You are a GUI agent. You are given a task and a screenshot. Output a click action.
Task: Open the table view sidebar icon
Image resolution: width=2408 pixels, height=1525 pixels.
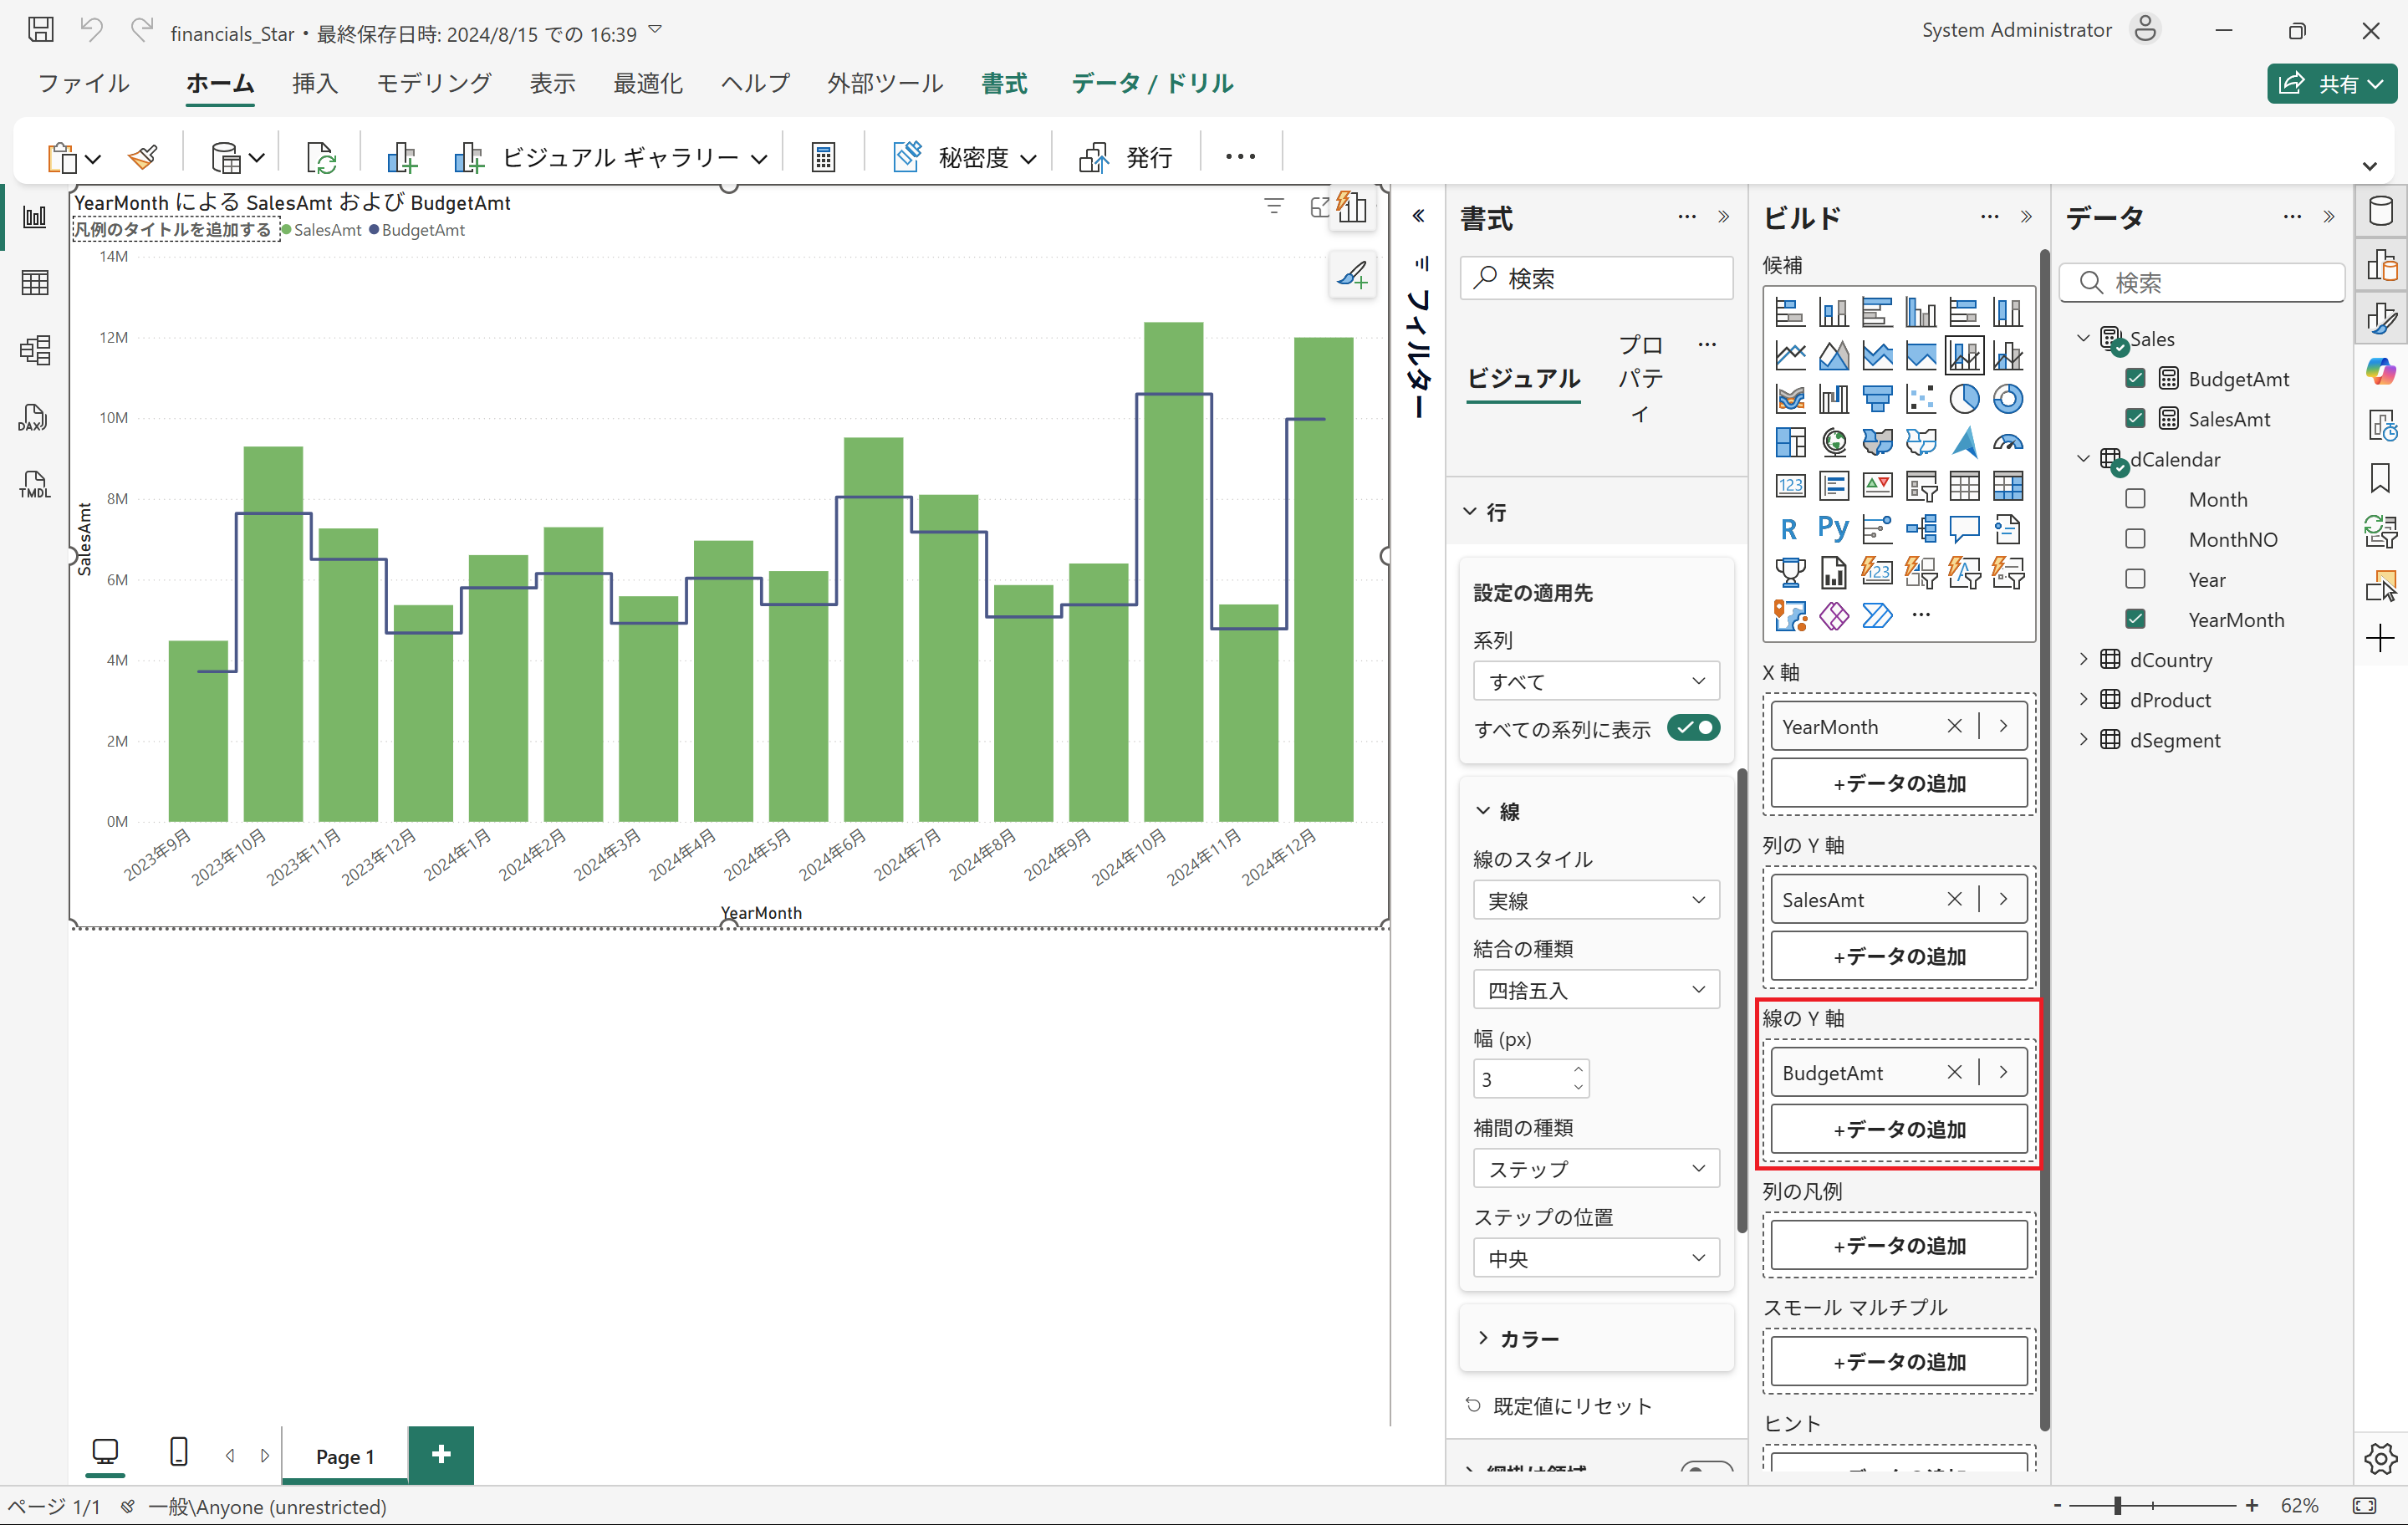(34, 283)
